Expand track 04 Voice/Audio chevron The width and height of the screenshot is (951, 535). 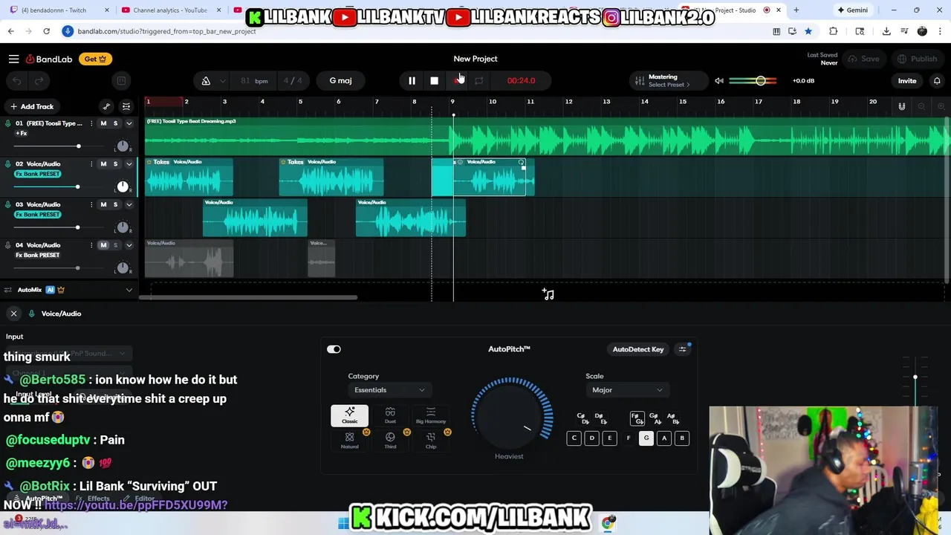[x=129, y=245]
